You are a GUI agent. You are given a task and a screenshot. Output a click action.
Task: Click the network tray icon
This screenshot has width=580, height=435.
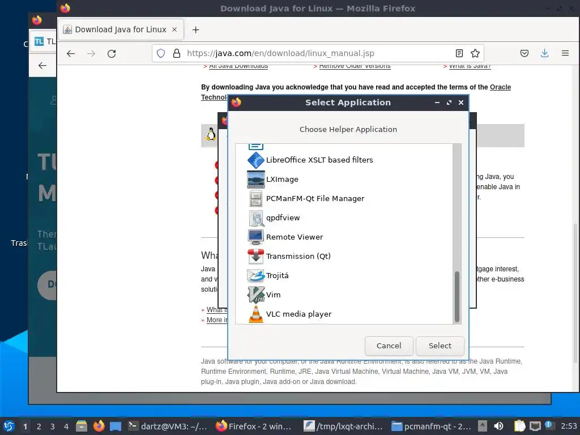point(535,426)
